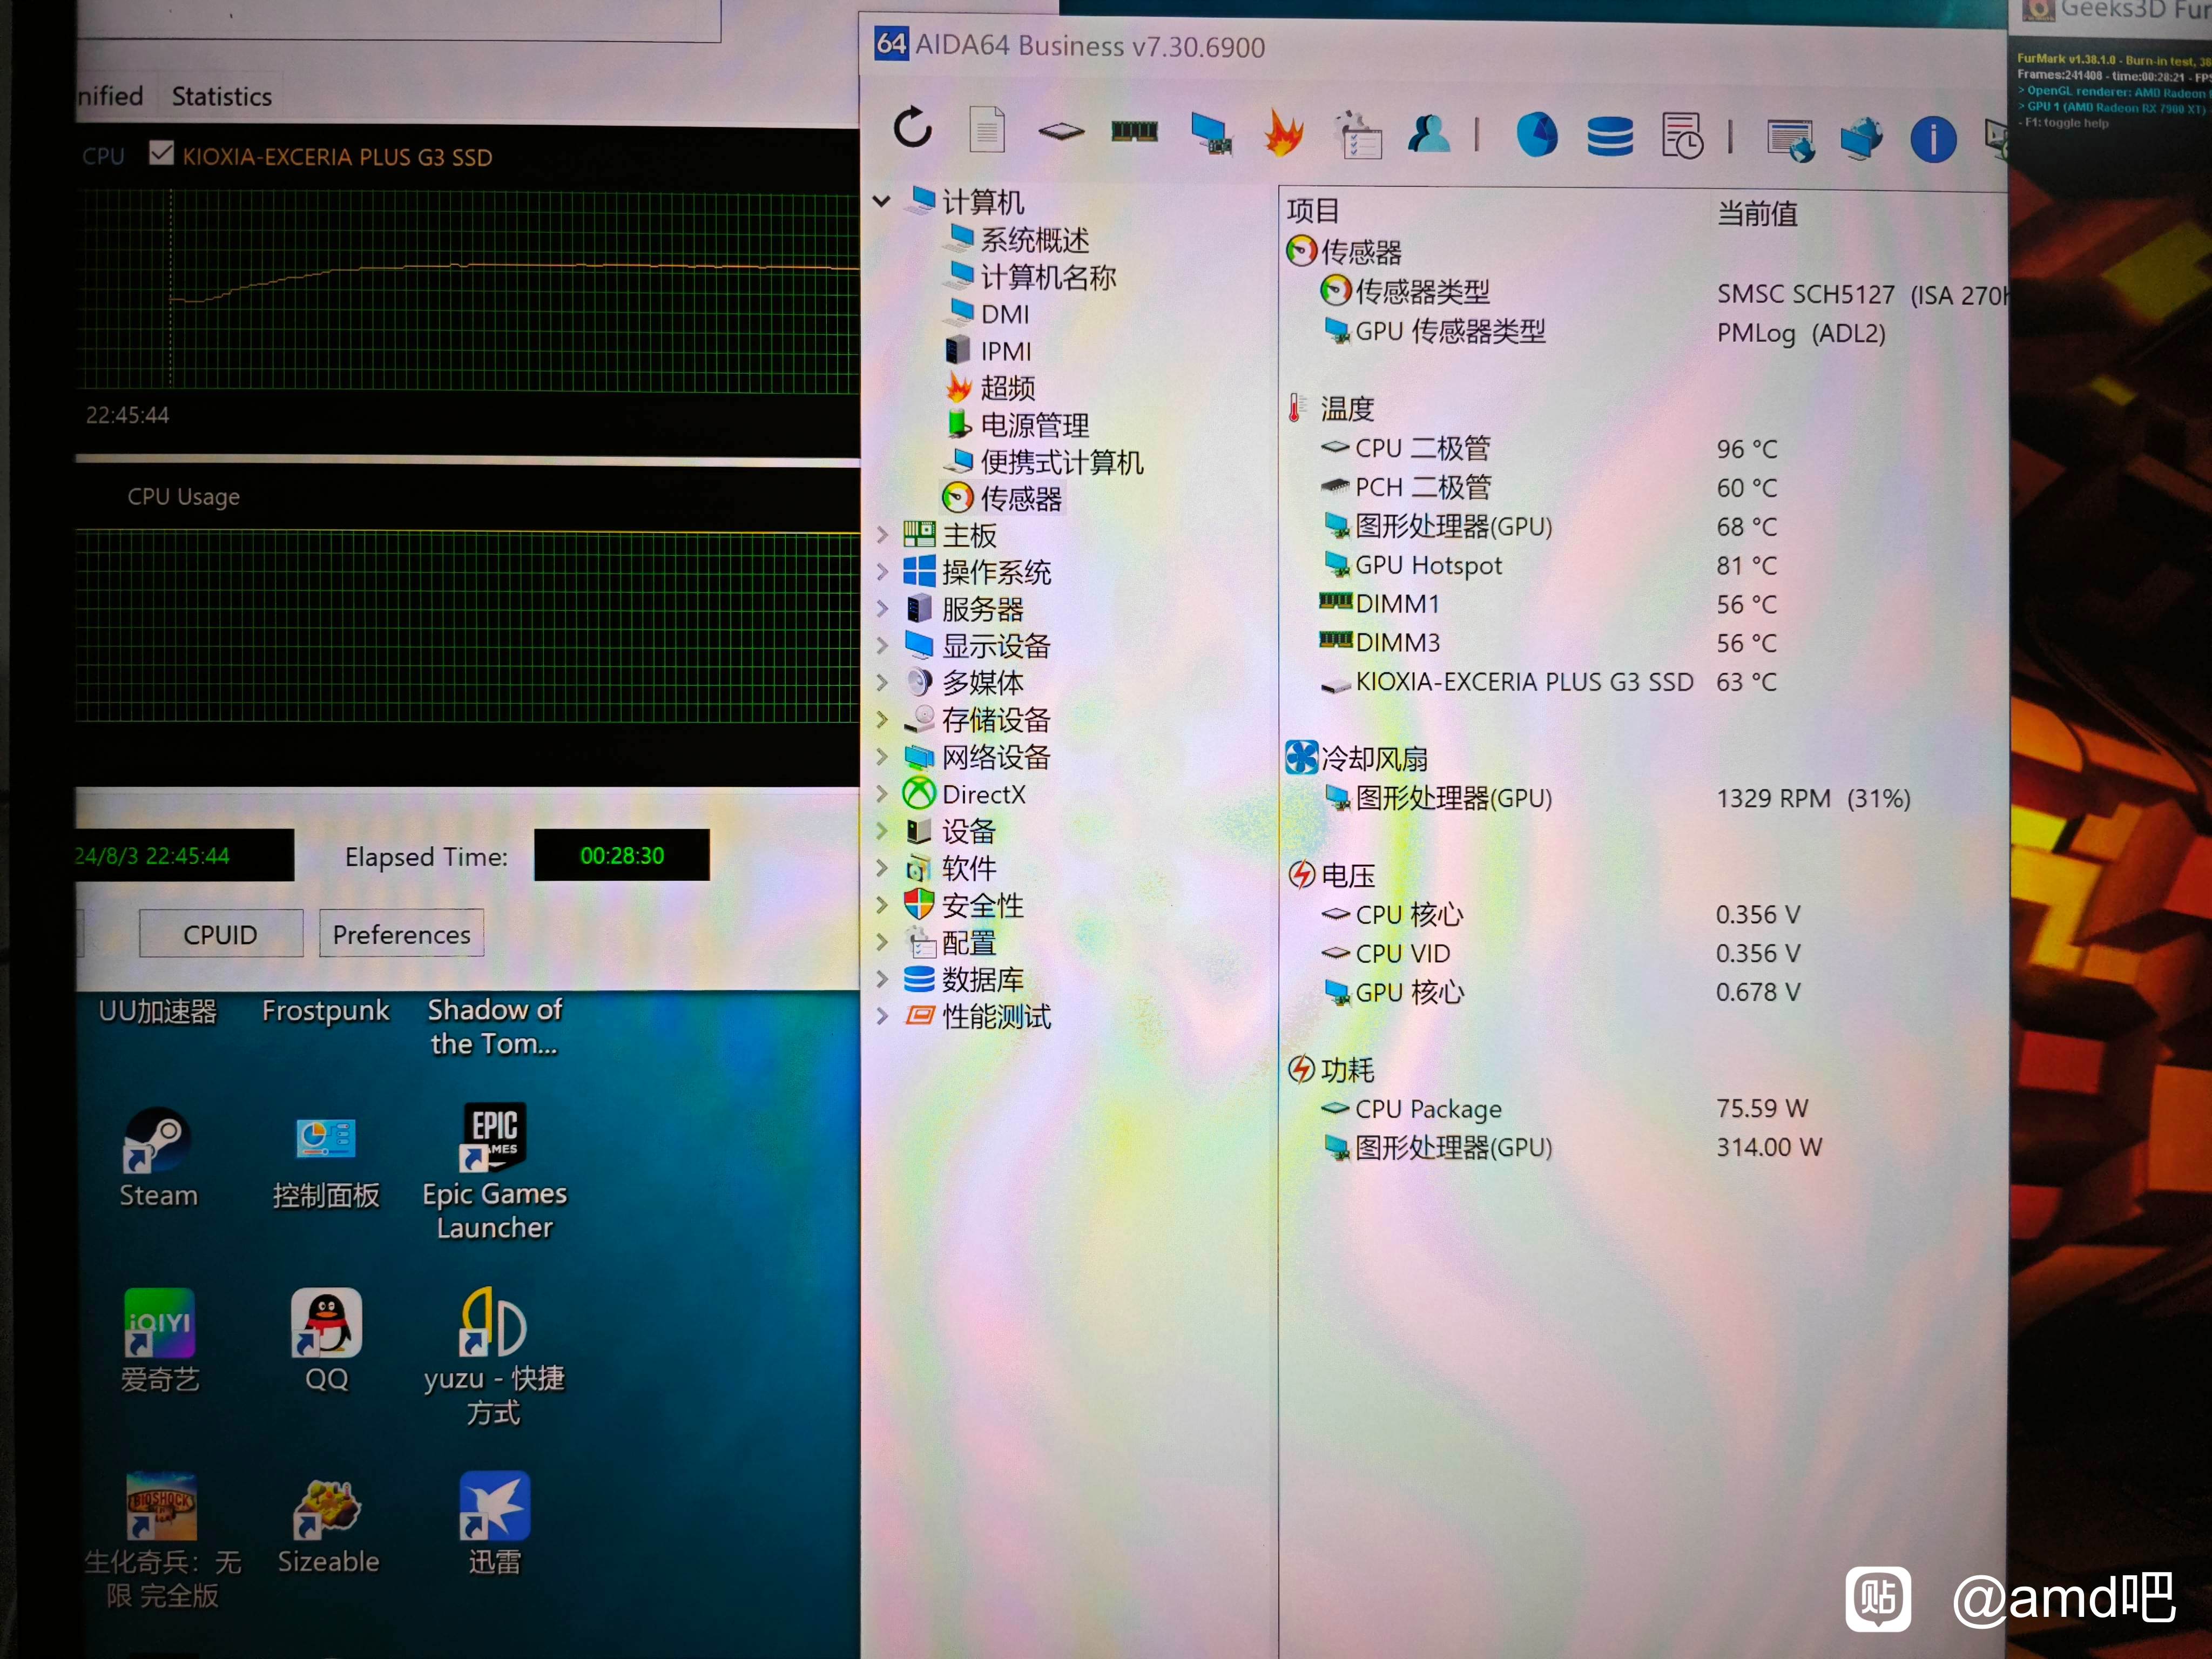
Task: Click the memory module icon in AIDA64 toolbar
Action: (x=1134, y=131)
